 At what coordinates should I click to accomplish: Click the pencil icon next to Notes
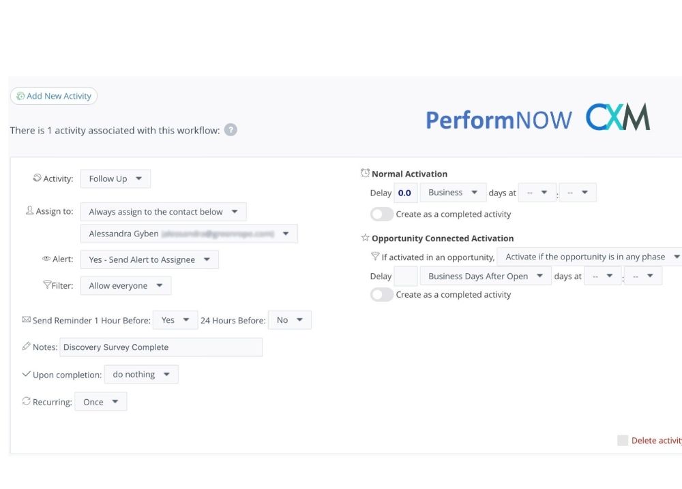coord(27,347)
